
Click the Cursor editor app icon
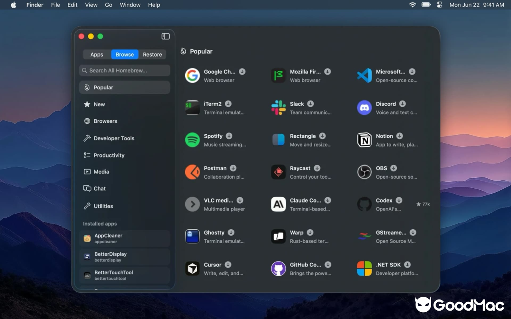[x=192, y=269]
